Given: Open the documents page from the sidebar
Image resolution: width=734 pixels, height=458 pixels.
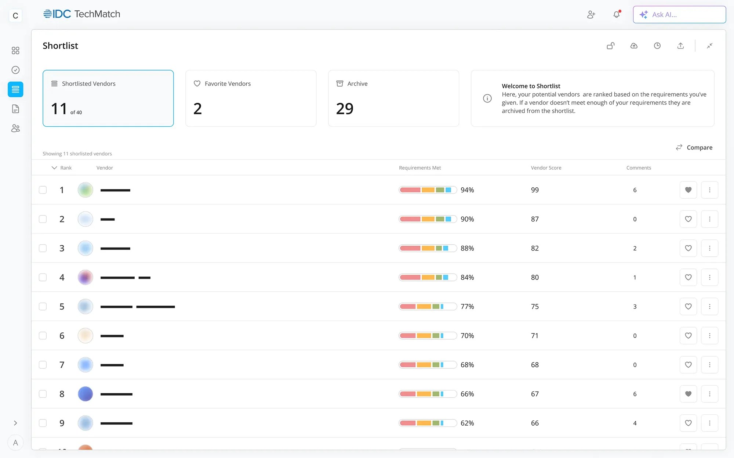Looking at the screenshot, I should click(15, 109).
